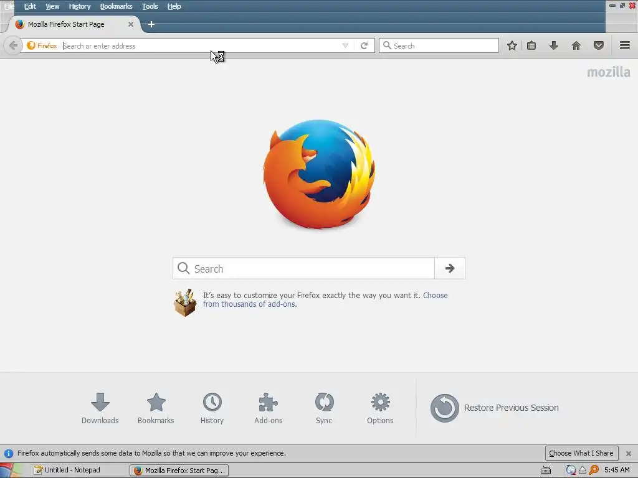This screenshot has width=638, height=478.
Task: Restore Previous Session
Action: coord(494,408)
